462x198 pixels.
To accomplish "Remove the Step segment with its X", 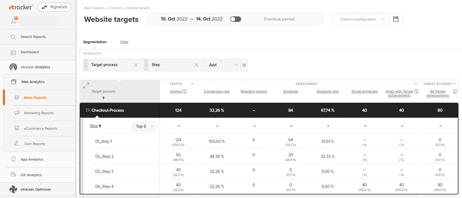I will 196,65.
